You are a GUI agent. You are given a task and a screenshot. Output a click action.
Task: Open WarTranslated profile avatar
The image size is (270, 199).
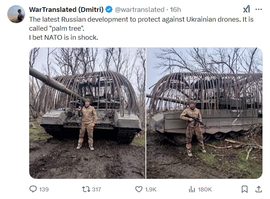tap(16, 14)
